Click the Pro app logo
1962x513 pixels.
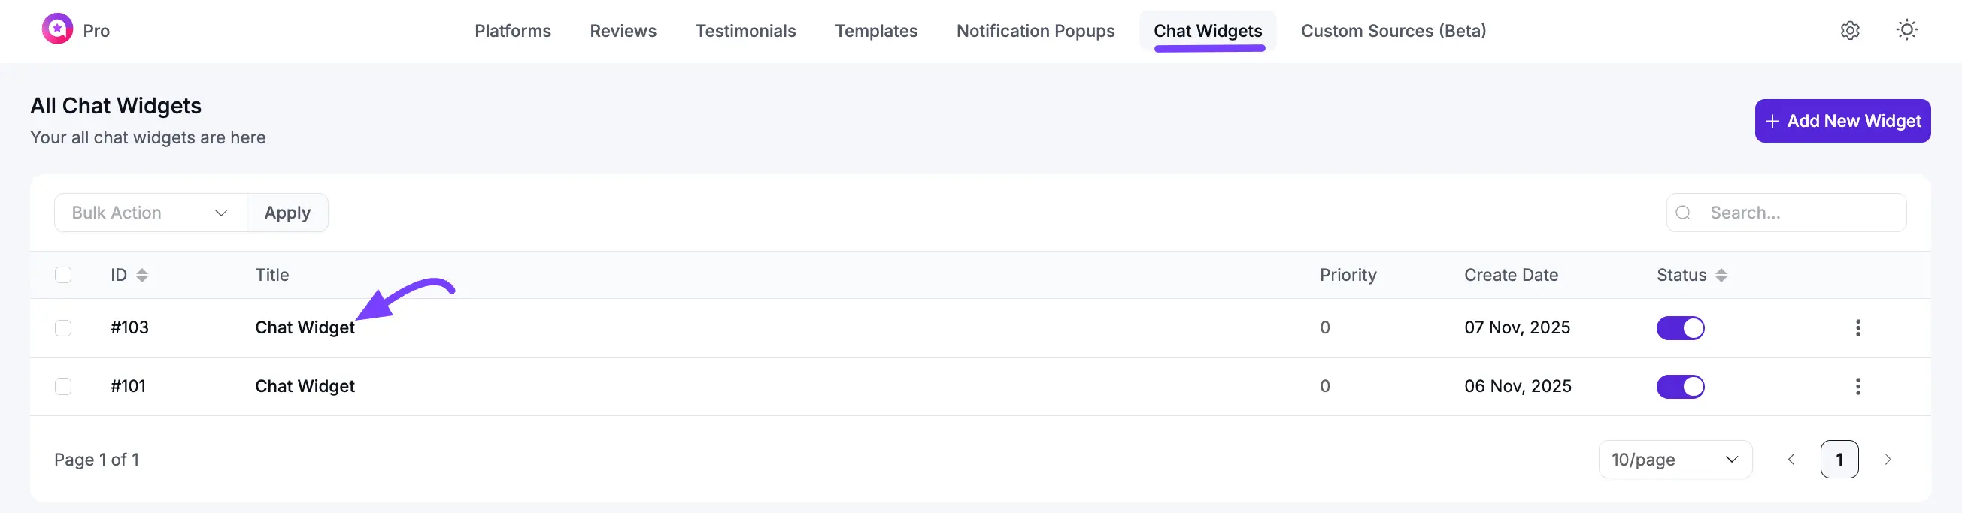point(59,31)
